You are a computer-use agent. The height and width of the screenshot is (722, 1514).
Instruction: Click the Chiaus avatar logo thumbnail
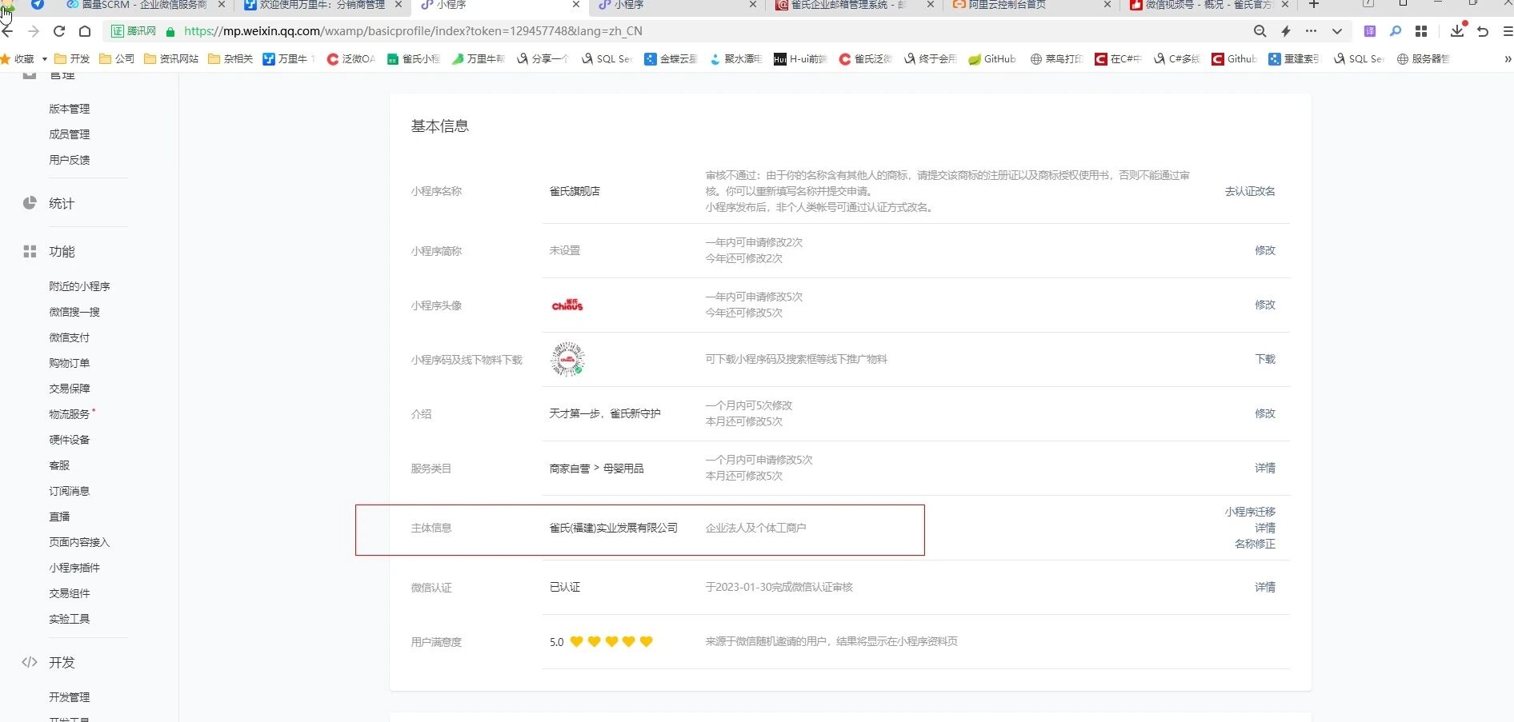pos(567,305)
